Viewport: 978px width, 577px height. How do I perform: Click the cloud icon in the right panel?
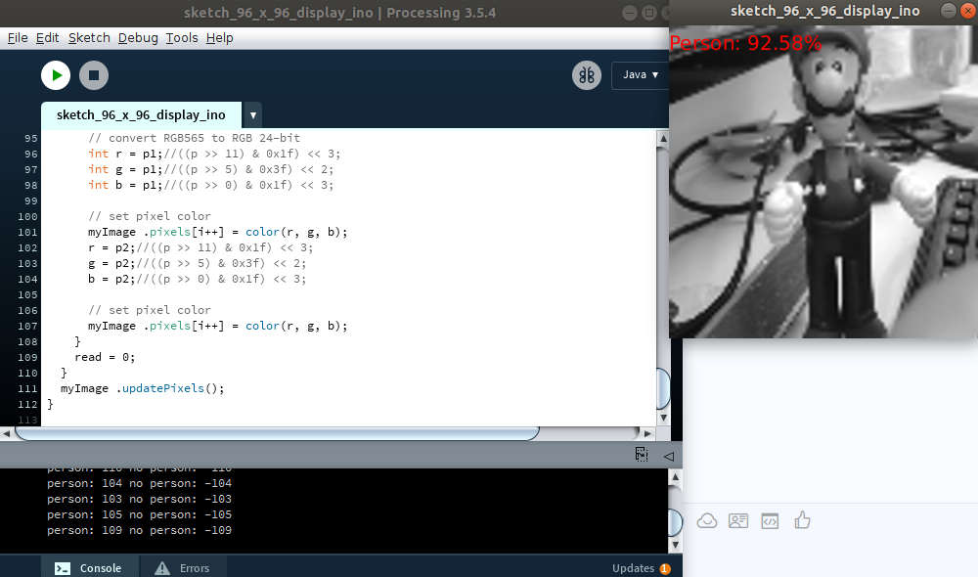point(707,520)
